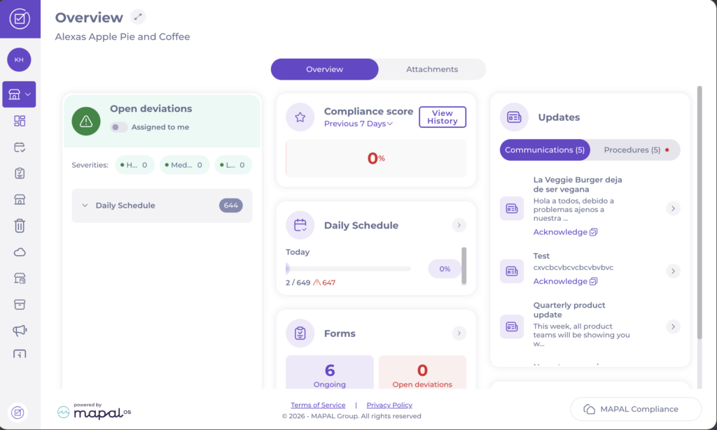Open the Previous 7 Days dropdown
The width and height of the screenshot is (717, 430).
(x=358, y=124)
